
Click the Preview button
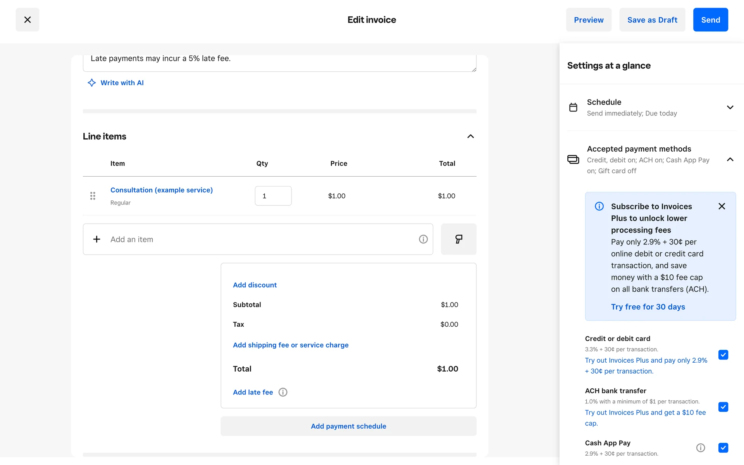tap(589, 20)
